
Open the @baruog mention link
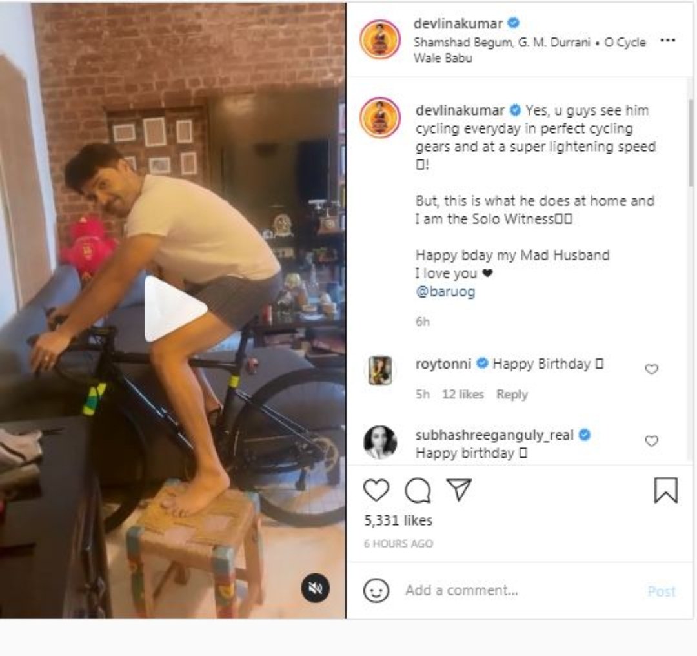click(x=445, y=292)
